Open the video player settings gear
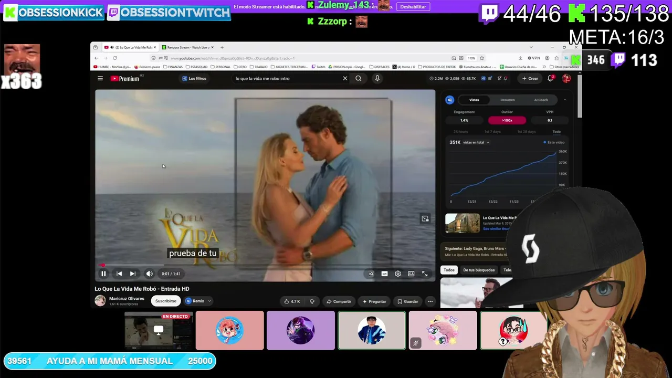672x378 pixels. 398,274
